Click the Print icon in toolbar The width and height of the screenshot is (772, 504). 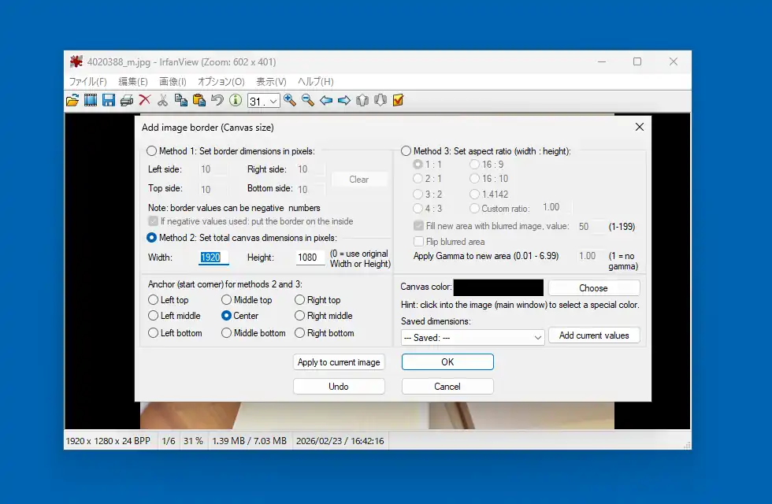click(126, 100)
